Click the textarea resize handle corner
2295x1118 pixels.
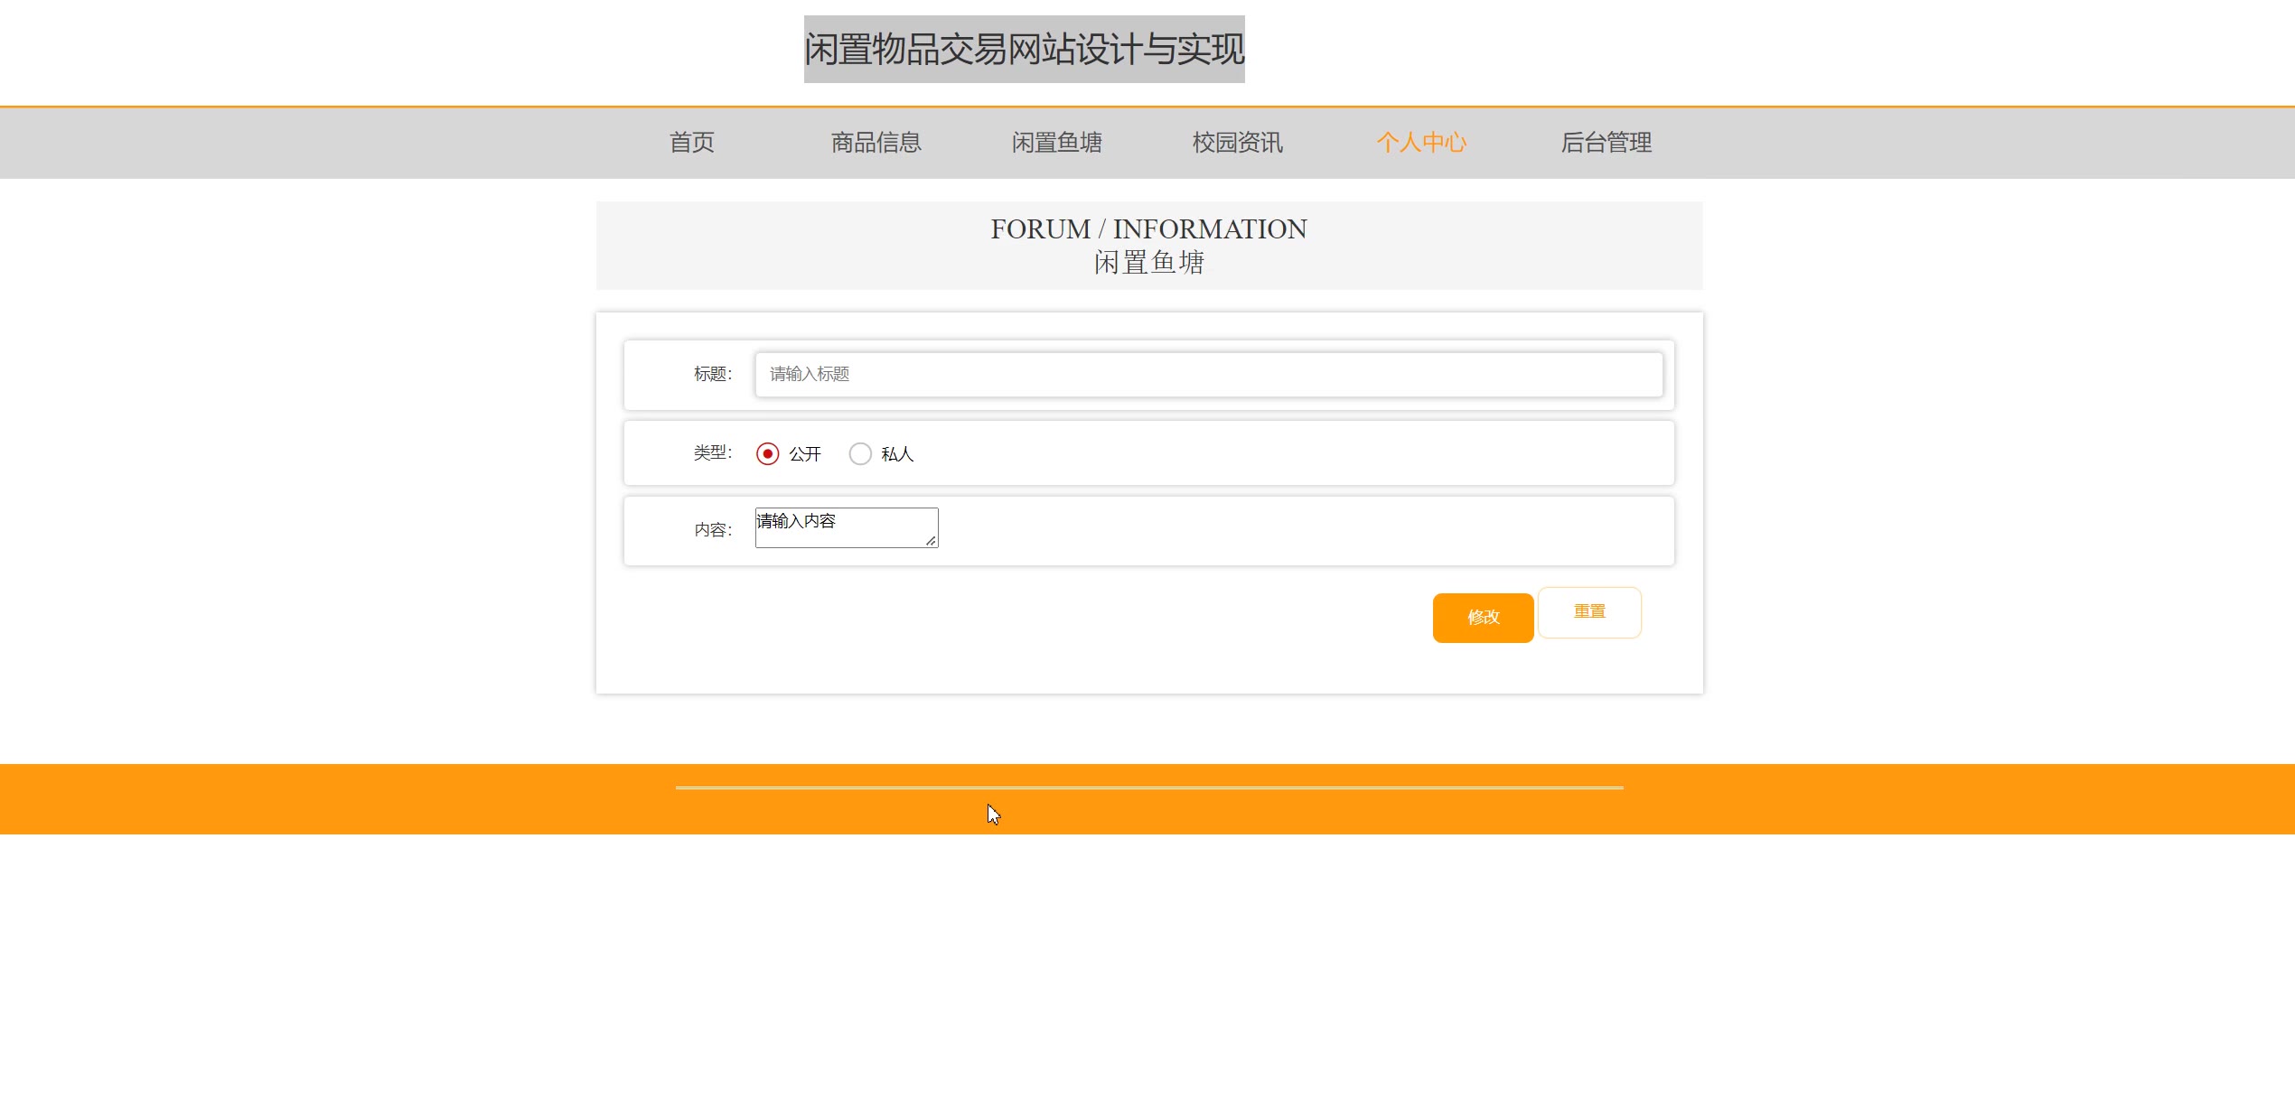pyautogui.click(x=931, y=541)
